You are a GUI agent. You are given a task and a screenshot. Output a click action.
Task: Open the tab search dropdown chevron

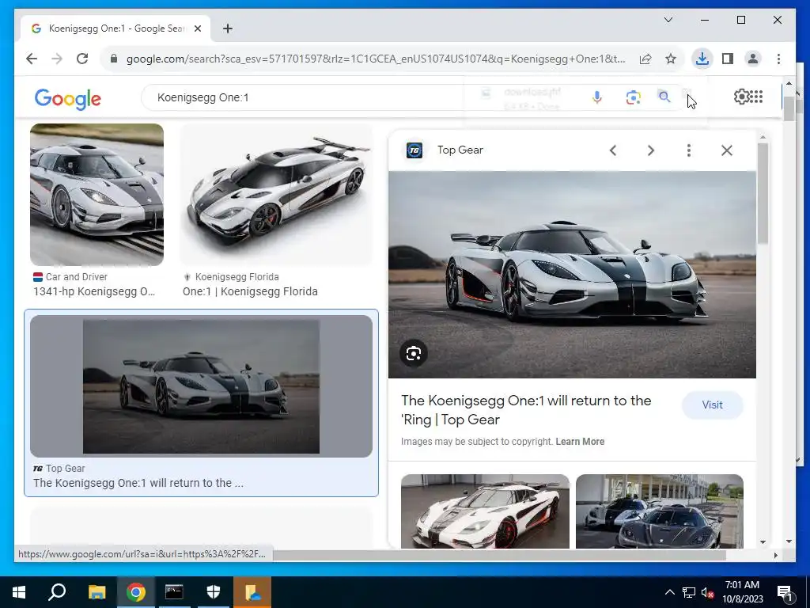[668, 20]
